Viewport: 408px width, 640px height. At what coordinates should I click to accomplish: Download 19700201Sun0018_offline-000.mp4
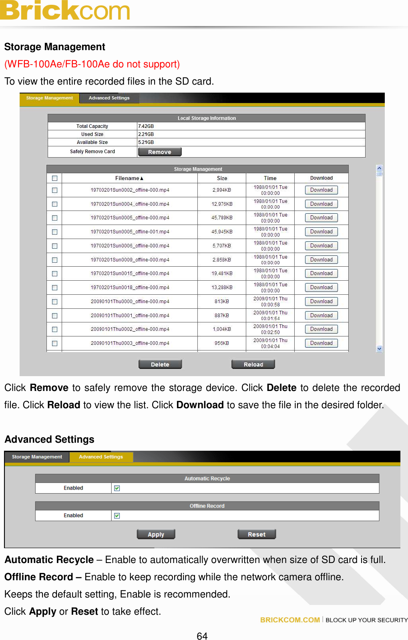tap(322, 288)
